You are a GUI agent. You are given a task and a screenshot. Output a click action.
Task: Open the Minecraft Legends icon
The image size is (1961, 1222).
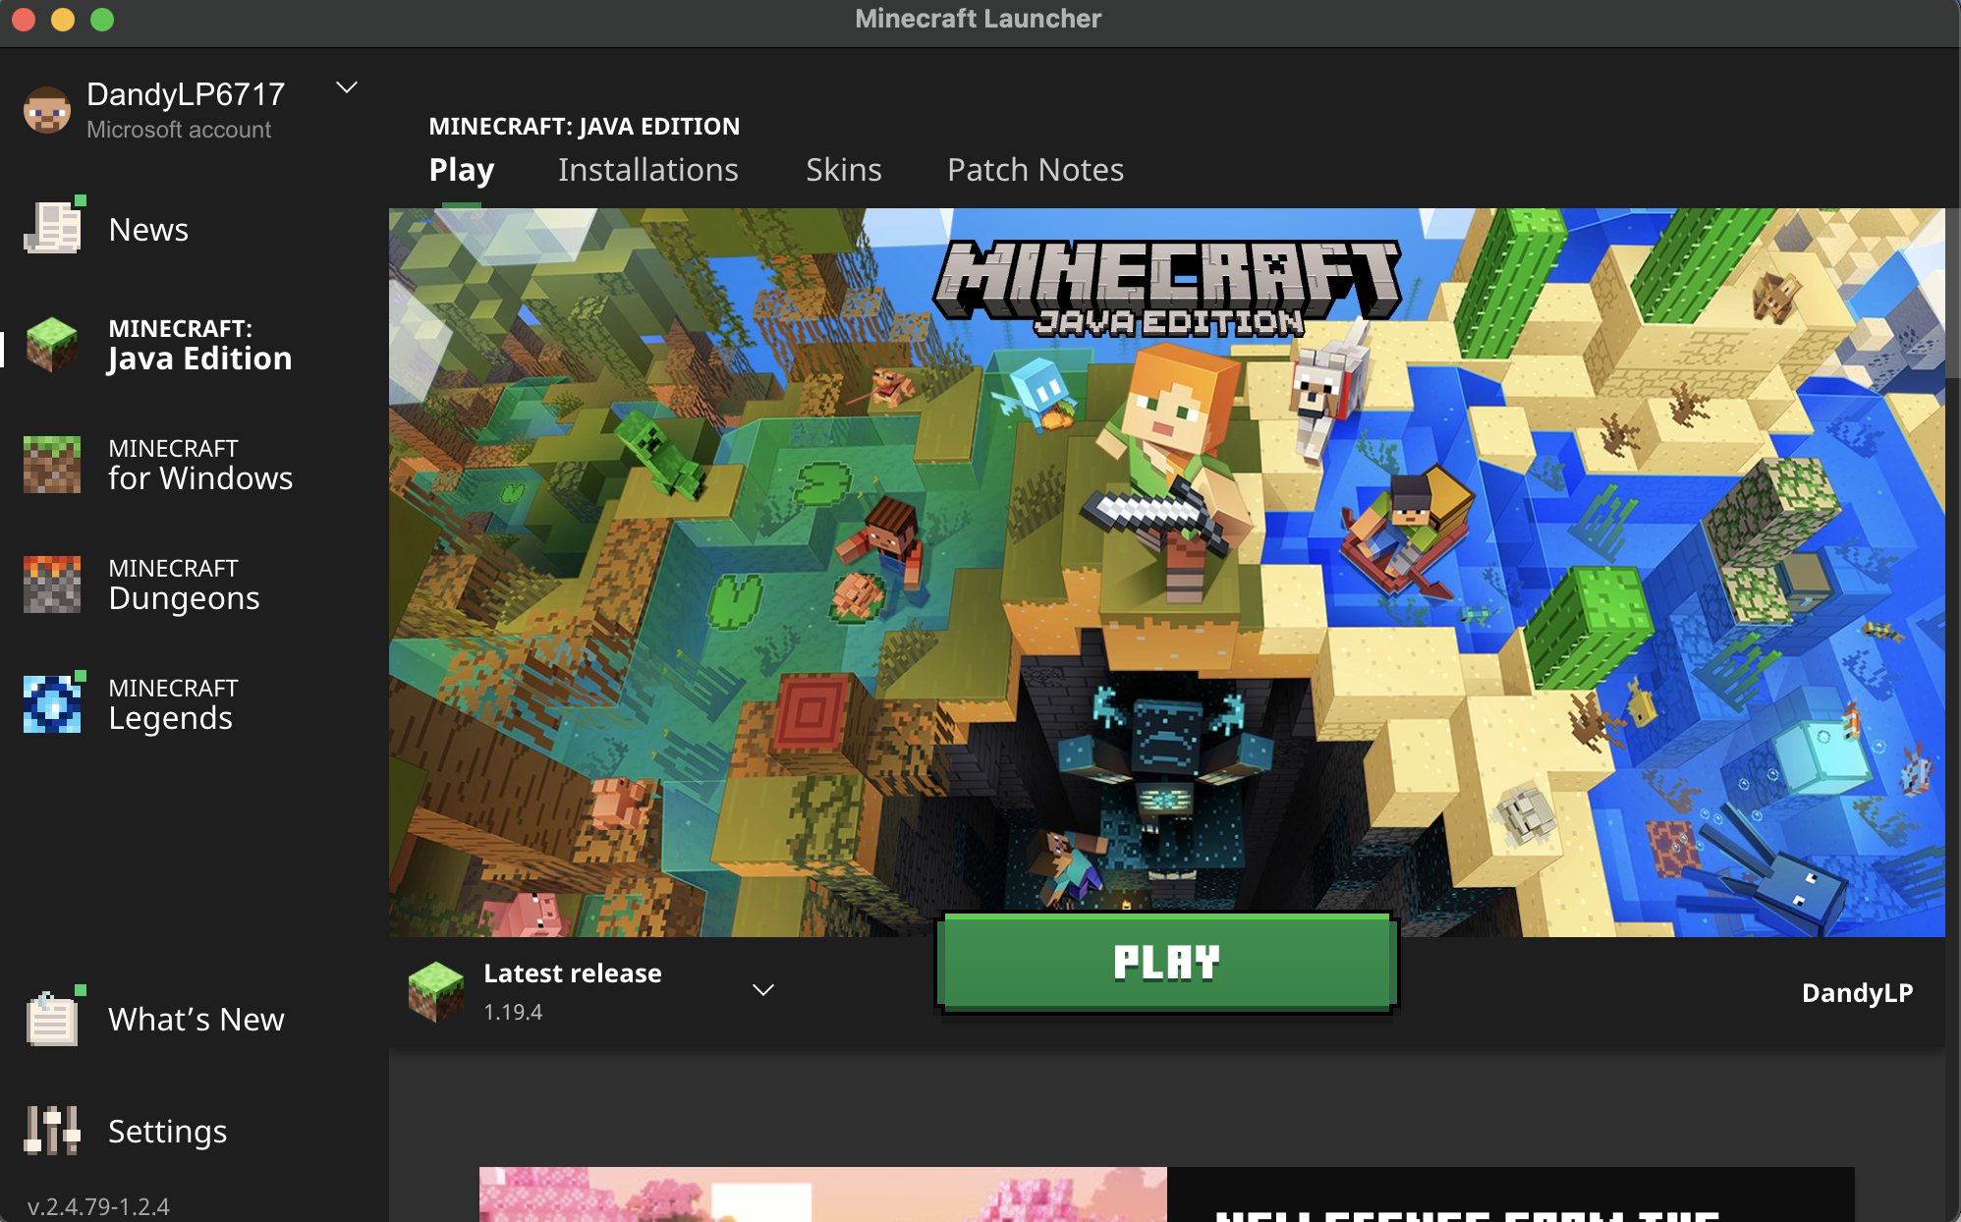click(x=52, y=703)
